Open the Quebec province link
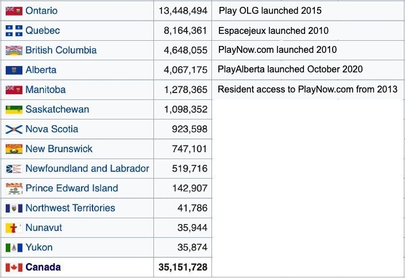Viewport: 405px width, 278px height. [x=43, y=30]
